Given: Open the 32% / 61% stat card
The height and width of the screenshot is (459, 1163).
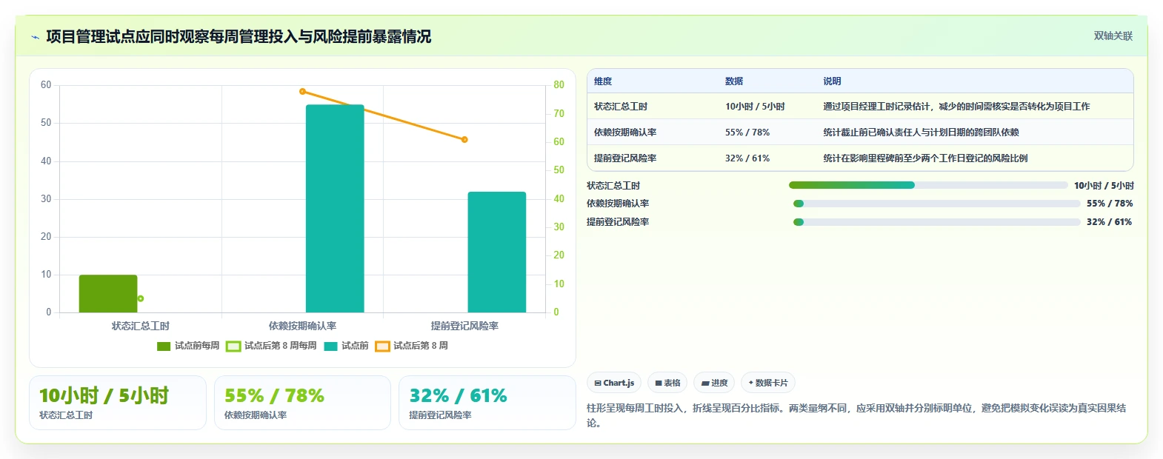Looking at the screenshot, I should [487, 403].
